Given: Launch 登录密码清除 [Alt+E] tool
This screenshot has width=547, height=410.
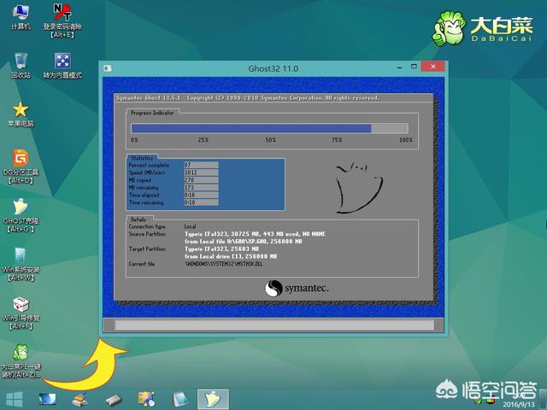Looking at the screenshot, I should [x=62, y=20].
